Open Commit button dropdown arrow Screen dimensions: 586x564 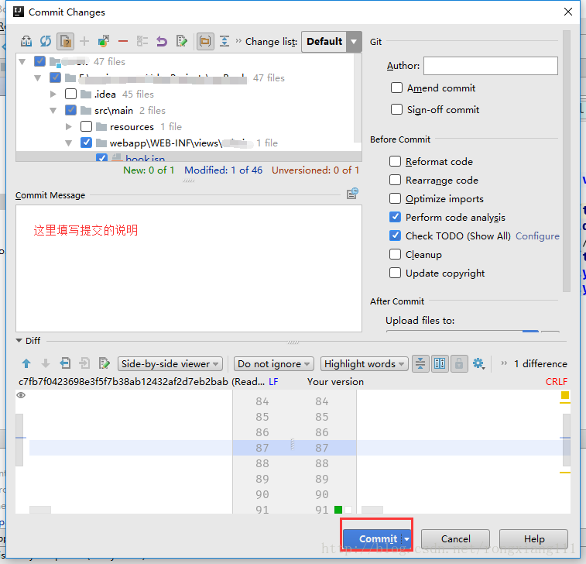pyautogui.click(x=406, y=539)
